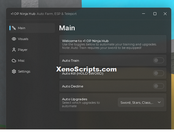174x138 pixels.
Task: Click the 'Auto Train' label text
Action: (71, 61)
